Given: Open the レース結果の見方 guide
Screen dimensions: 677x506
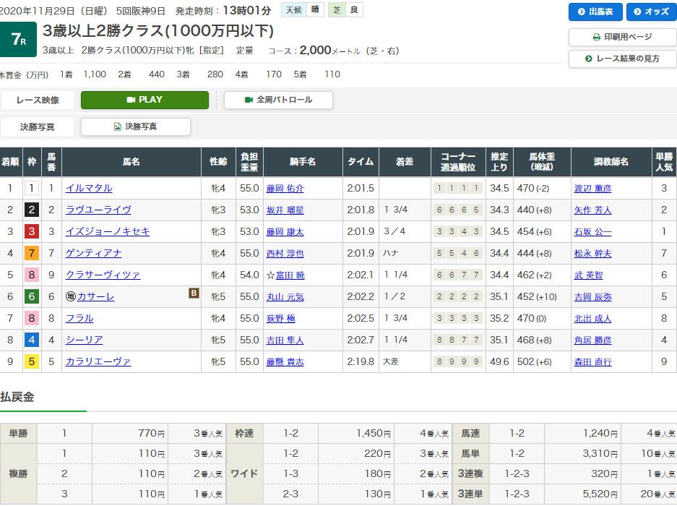Looking at the screenshot, I should [x=622, y=59].
